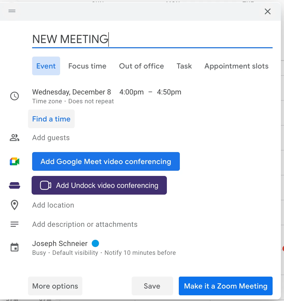This screenshot has width=284, height=301.
Task: Edit Notify 10 minutes before setting
Action: click(140, 253)
